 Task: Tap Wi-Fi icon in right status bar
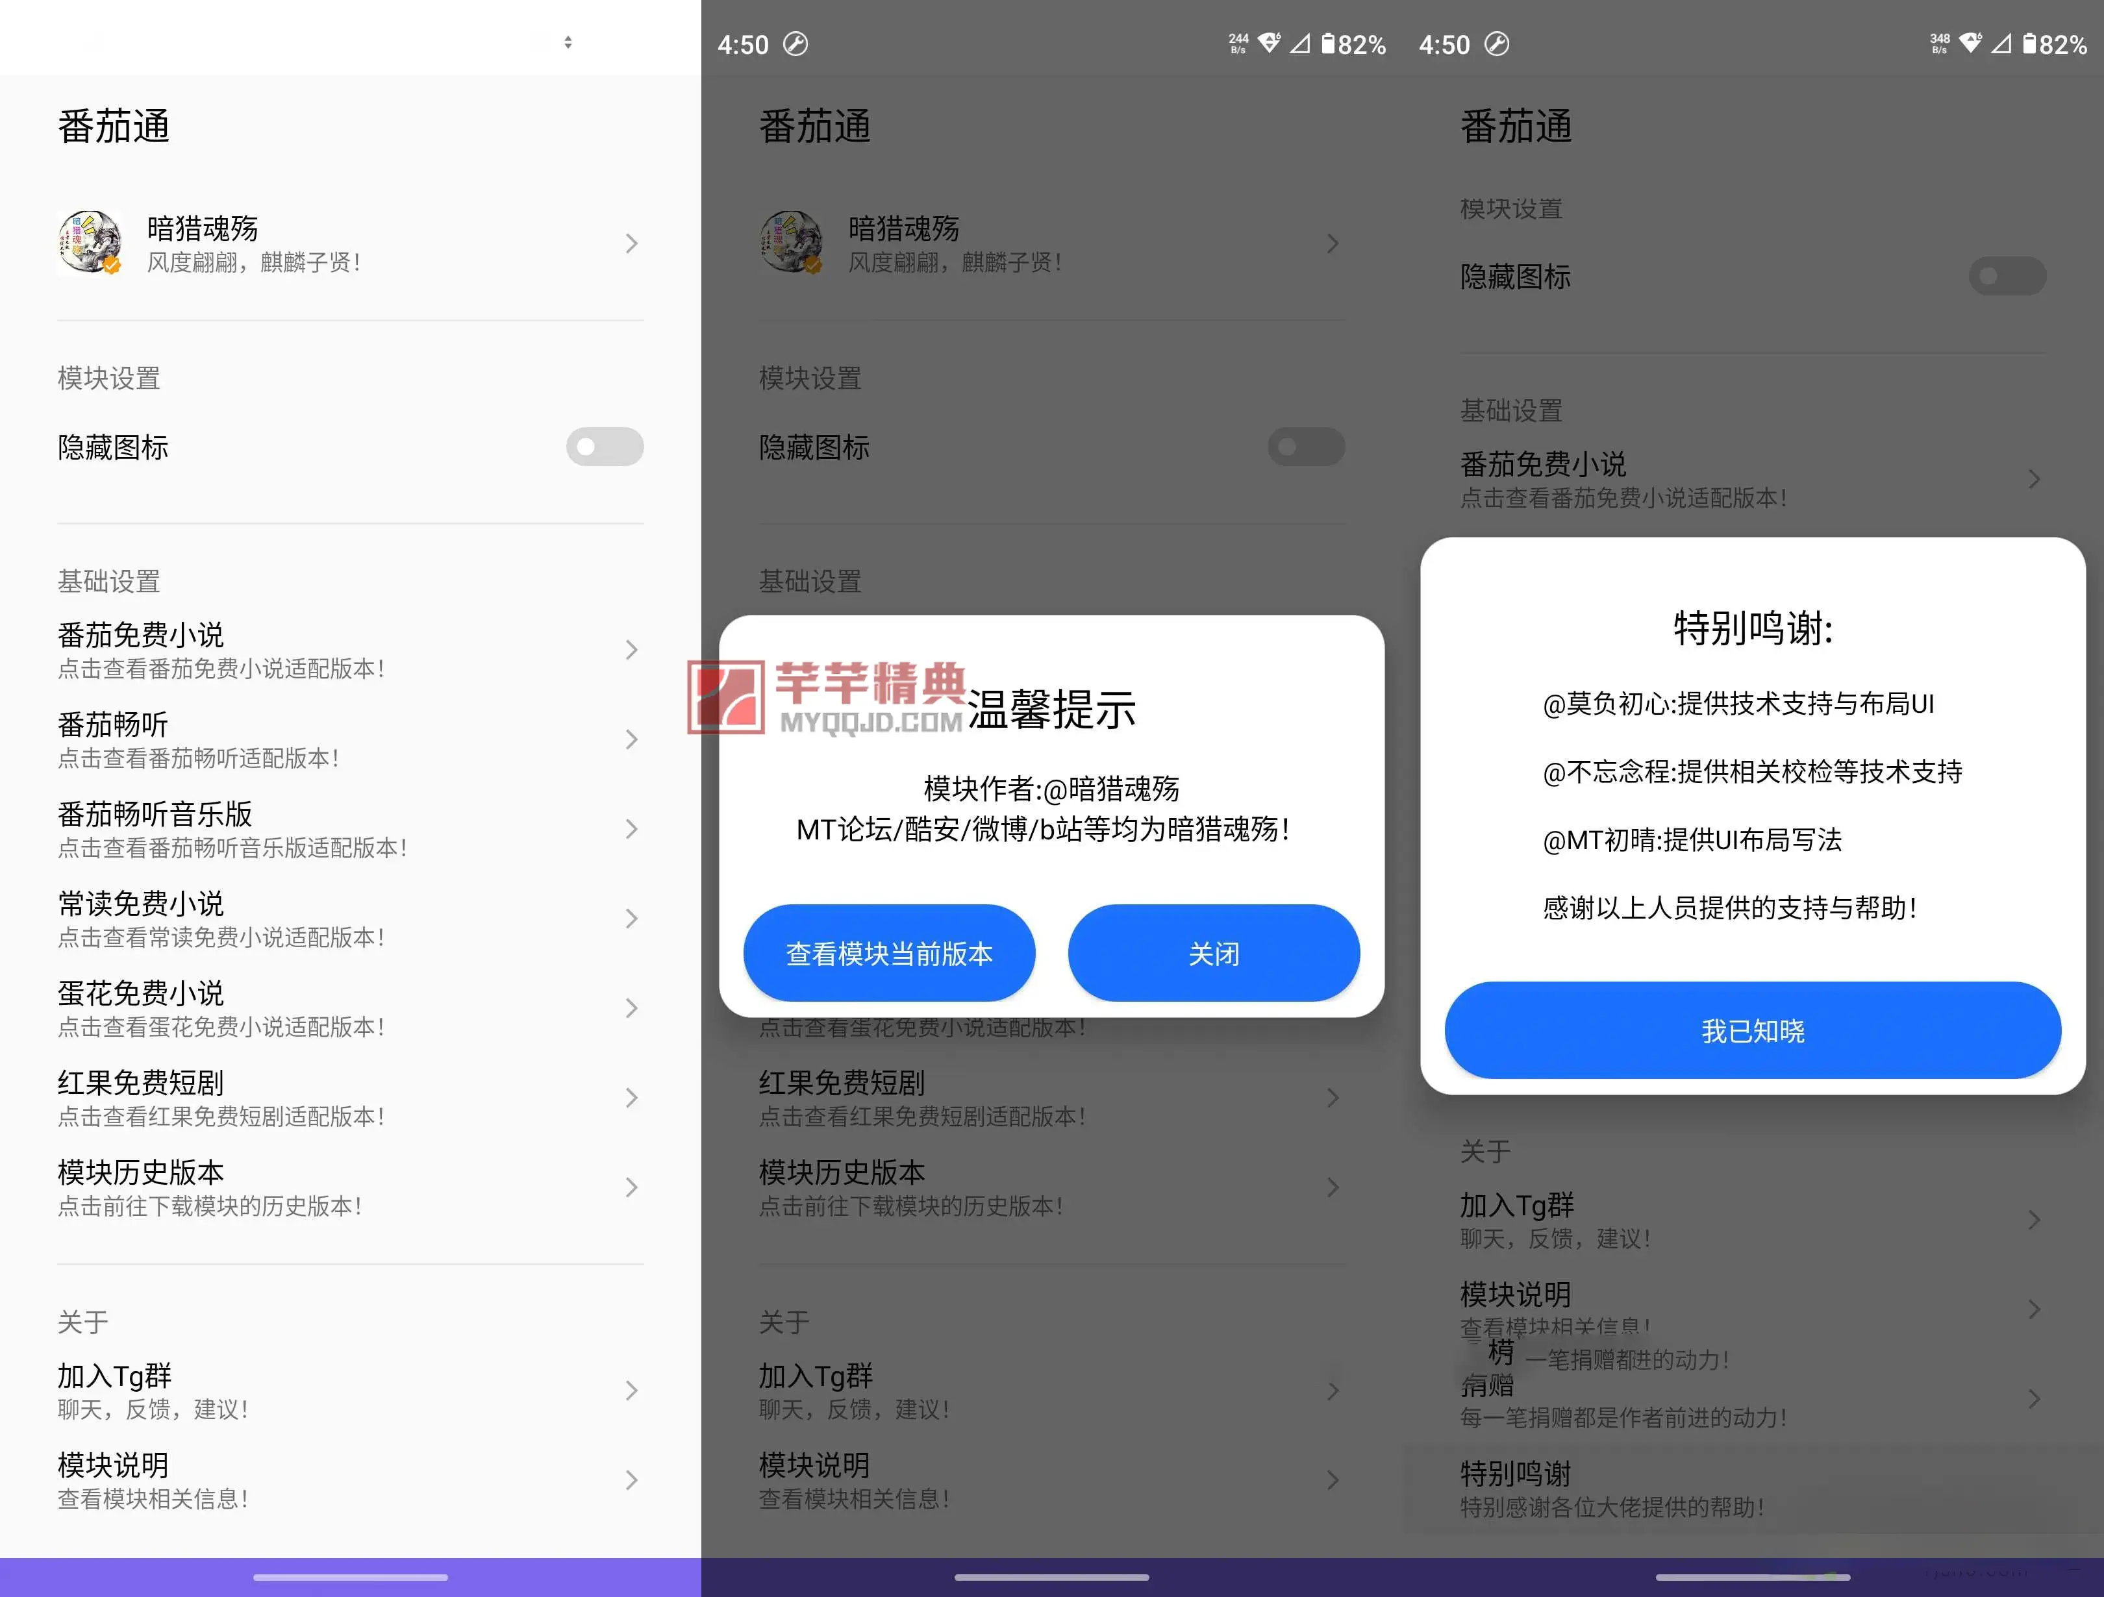coord(1970,43)
